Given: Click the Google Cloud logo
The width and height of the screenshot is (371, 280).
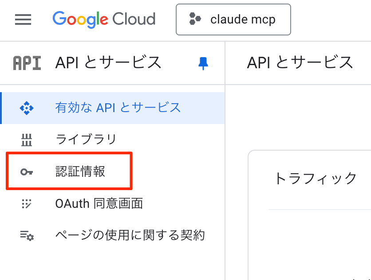Looking at the screenshot, I should coord(104,19).
